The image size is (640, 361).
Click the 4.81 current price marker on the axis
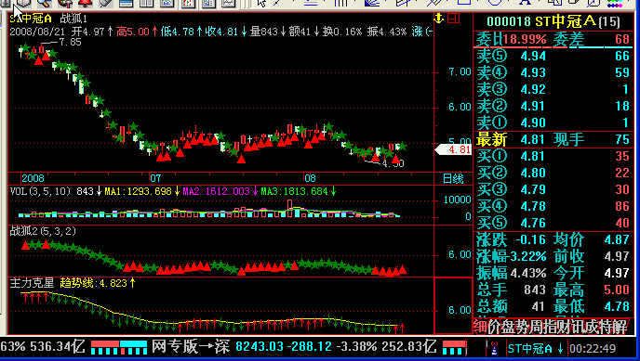(x=453, y=149)
